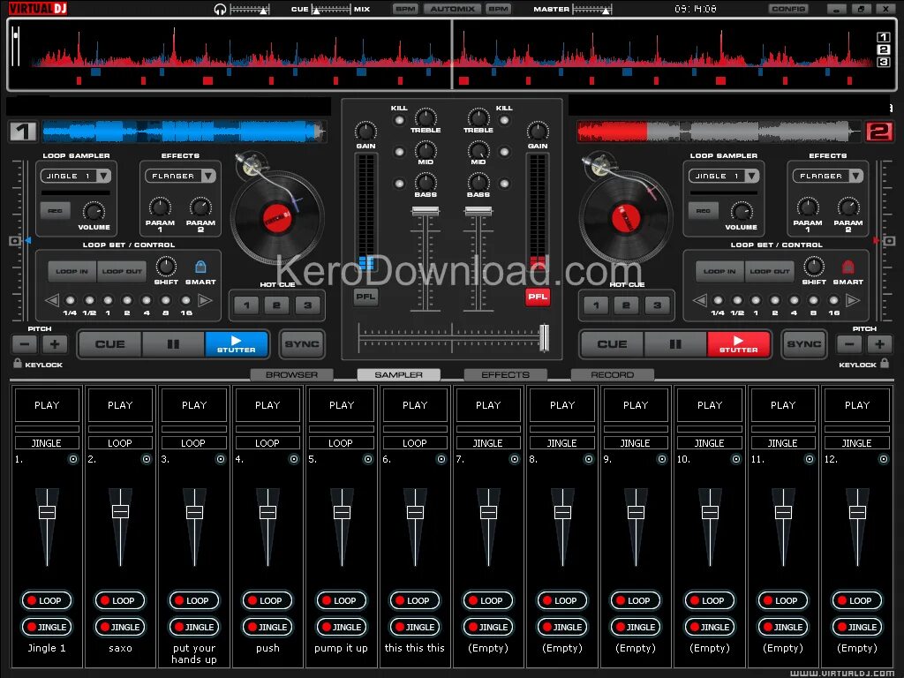Open deck 2 Flanger effects dropdown

856,176
